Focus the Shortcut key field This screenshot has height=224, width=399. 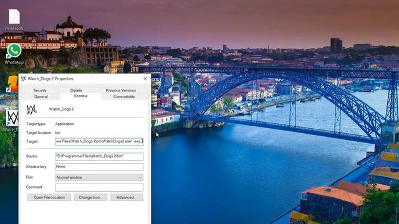click(99, 167)
